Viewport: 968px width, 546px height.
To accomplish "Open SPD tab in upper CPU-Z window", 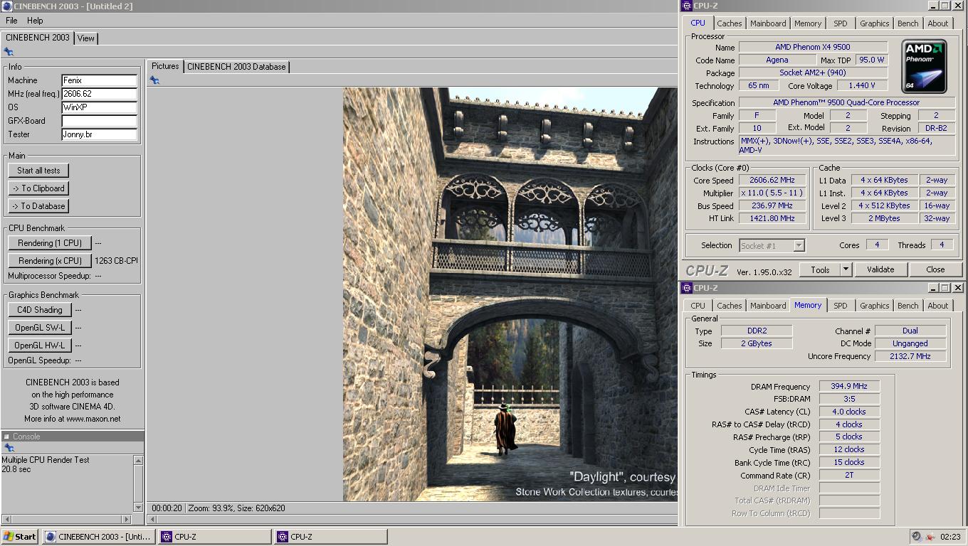I will click(x=841, y=23).
